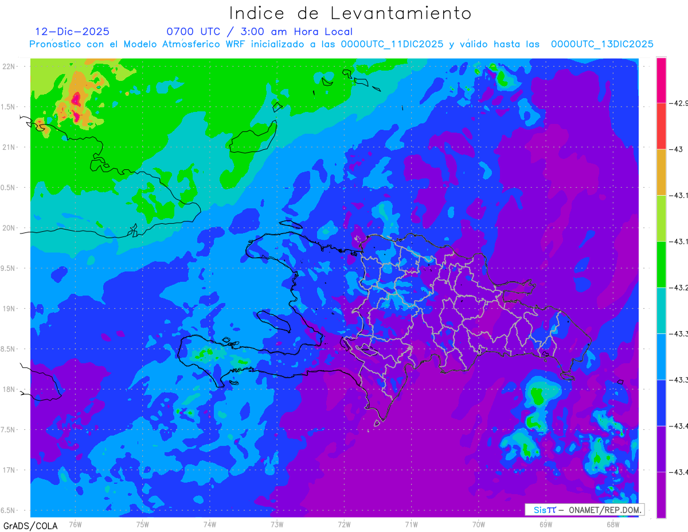Click the '74W' longitude label

click(210, 524)
